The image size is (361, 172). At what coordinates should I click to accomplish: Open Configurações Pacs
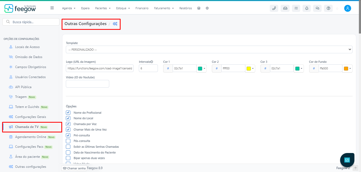30,147
